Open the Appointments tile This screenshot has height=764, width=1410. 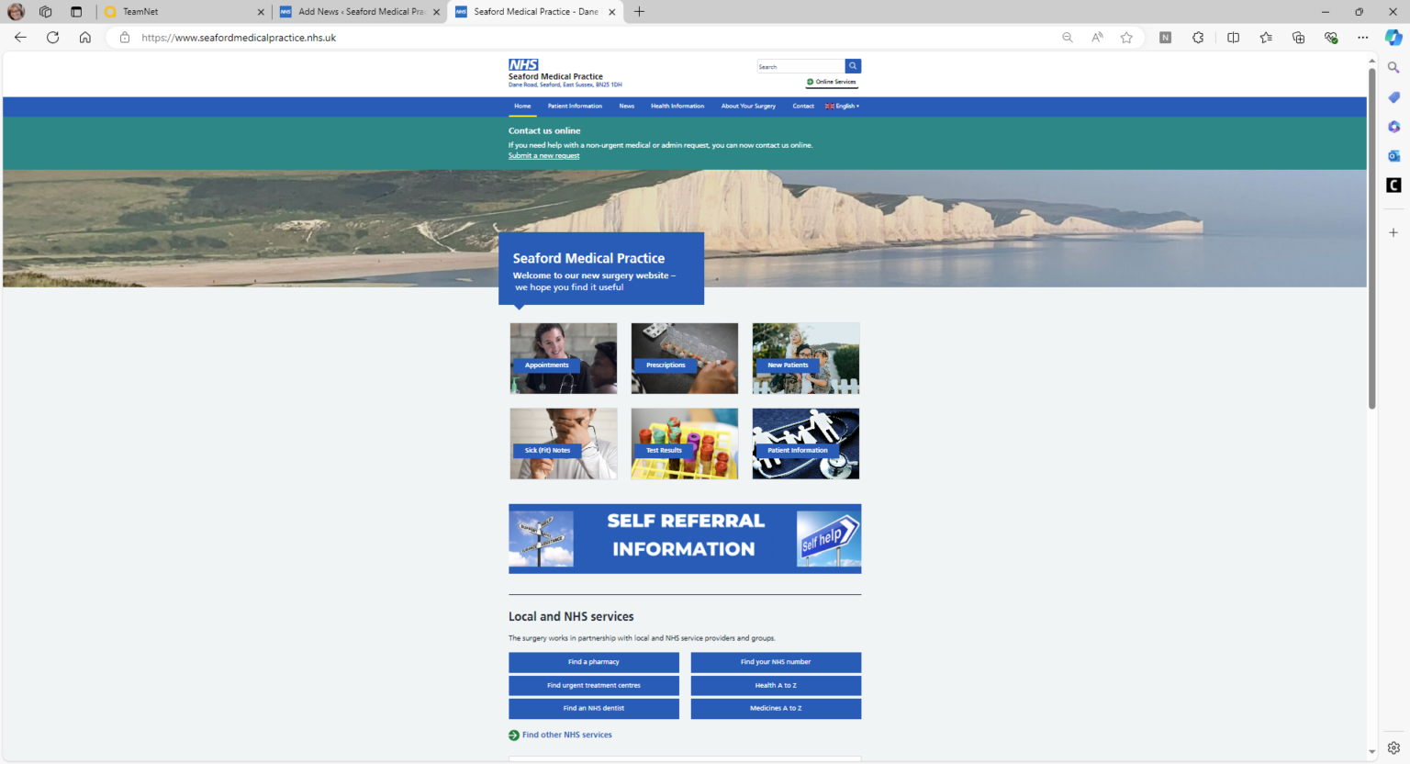click(x=563, y=358)
